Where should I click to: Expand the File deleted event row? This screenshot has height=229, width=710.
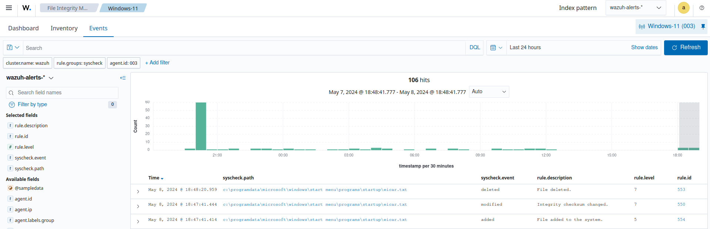tap(138, 192)
